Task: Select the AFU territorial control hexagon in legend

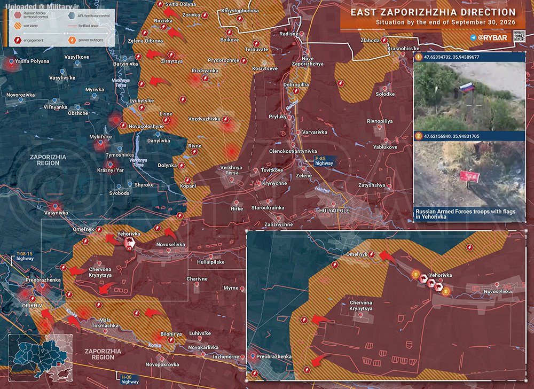Action: click(72, 15)
